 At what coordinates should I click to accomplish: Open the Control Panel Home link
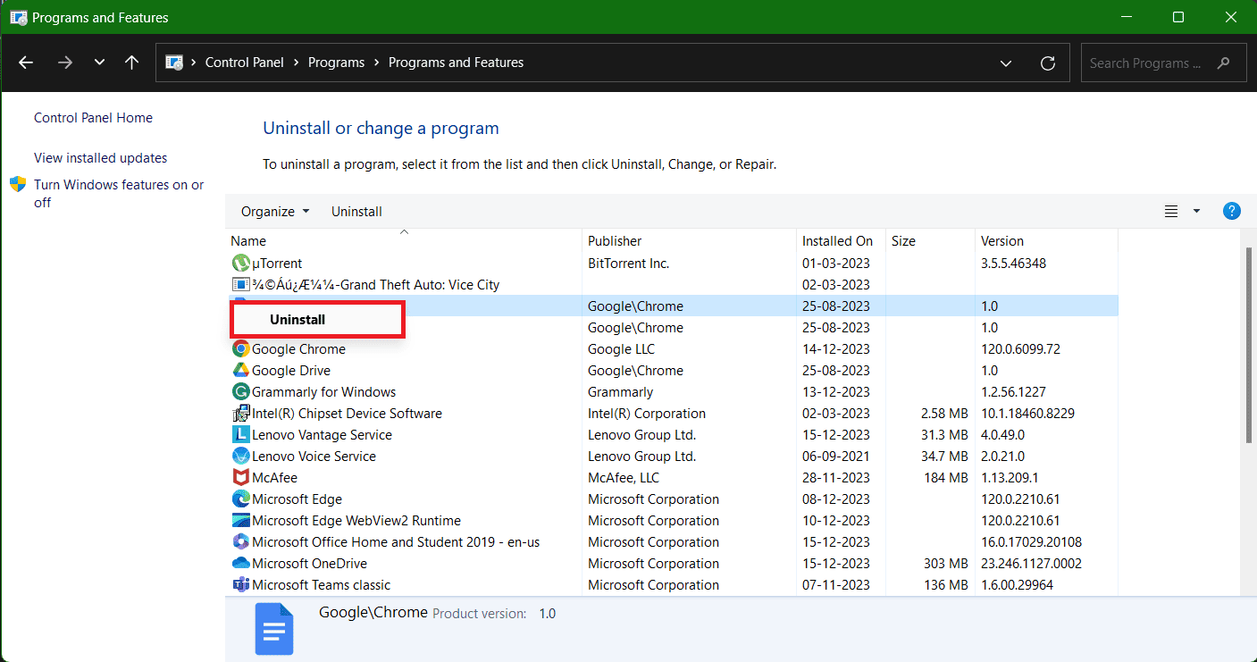93,118
